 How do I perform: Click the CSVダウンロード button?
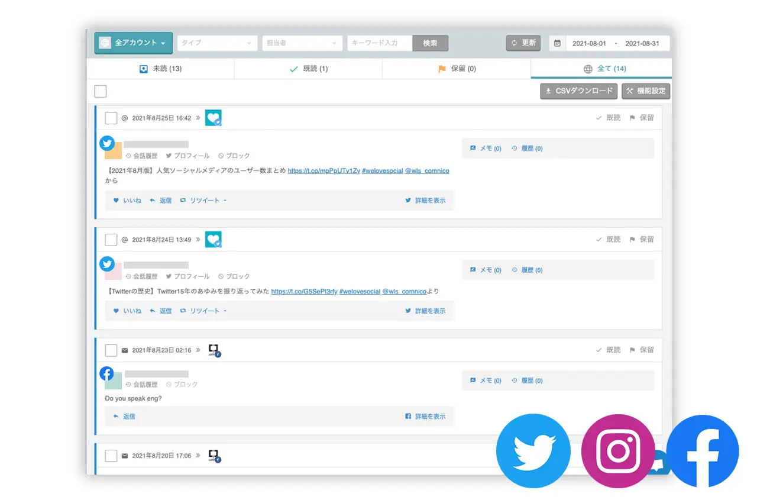[x=579, y=91]
